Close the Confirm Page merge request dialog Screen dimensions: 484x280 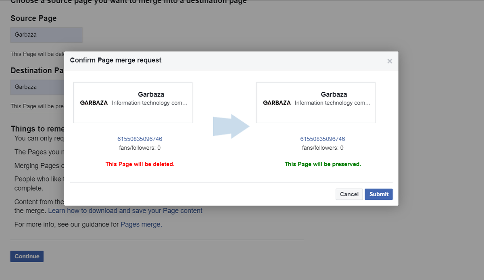tap(389, 61)
